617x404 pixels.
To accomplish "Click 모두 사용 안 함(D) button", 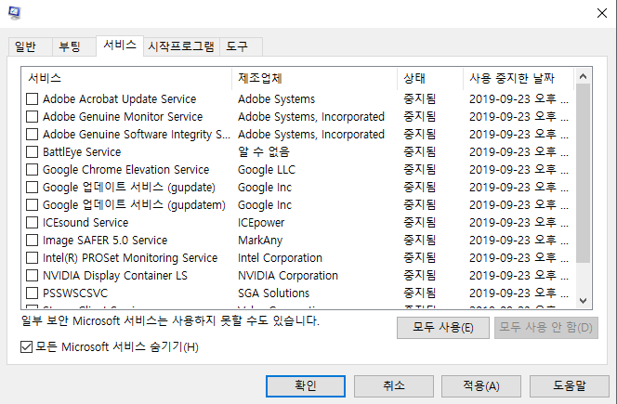I will point(546,328).
